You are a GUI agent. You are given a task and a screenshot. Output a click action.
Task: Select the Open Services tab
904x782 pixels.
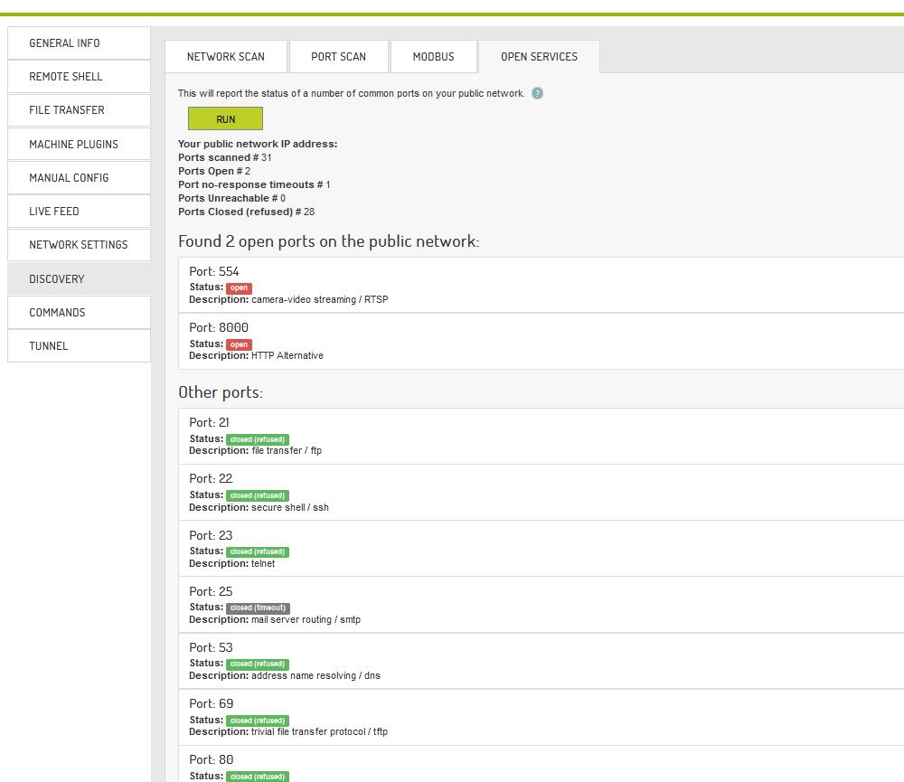point(539,56)
